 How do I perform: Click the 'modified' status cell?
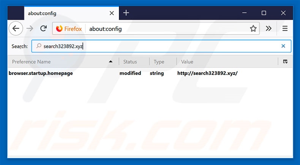coord(130,73)
